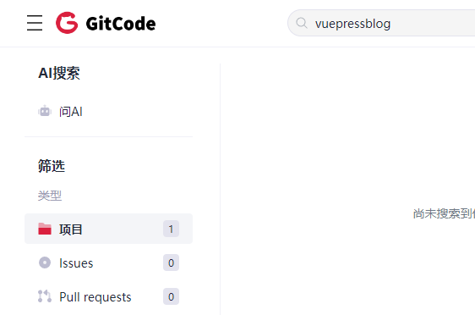
Task: Open the 问AI option
Action: click(x=108, y=112)
